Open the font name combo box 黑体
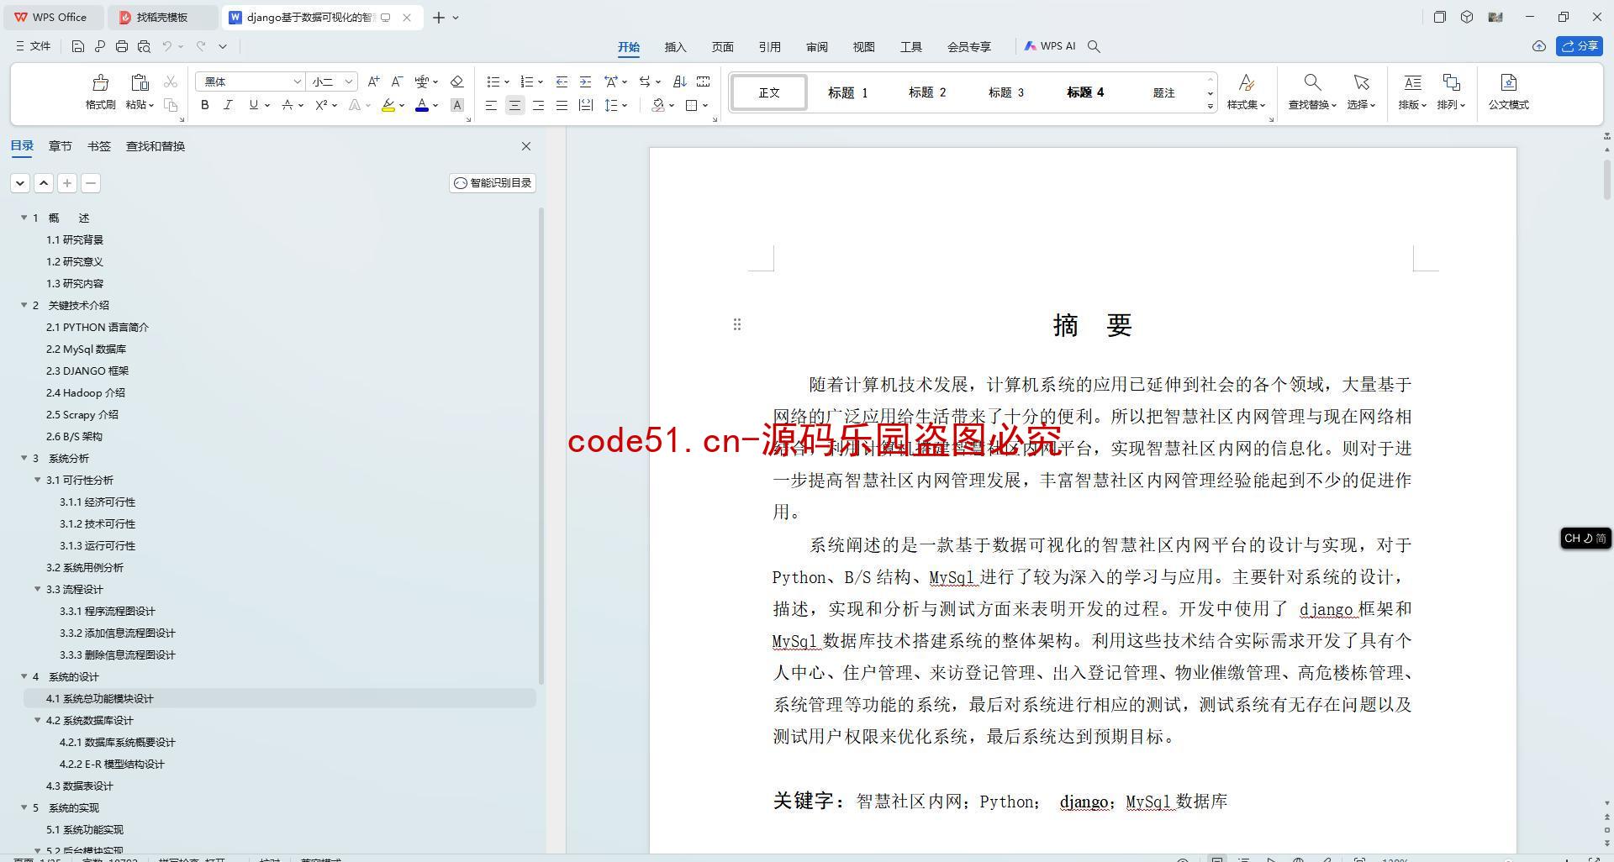The height and width of the screenshot is (862, 1614). [x=250, y=81]
